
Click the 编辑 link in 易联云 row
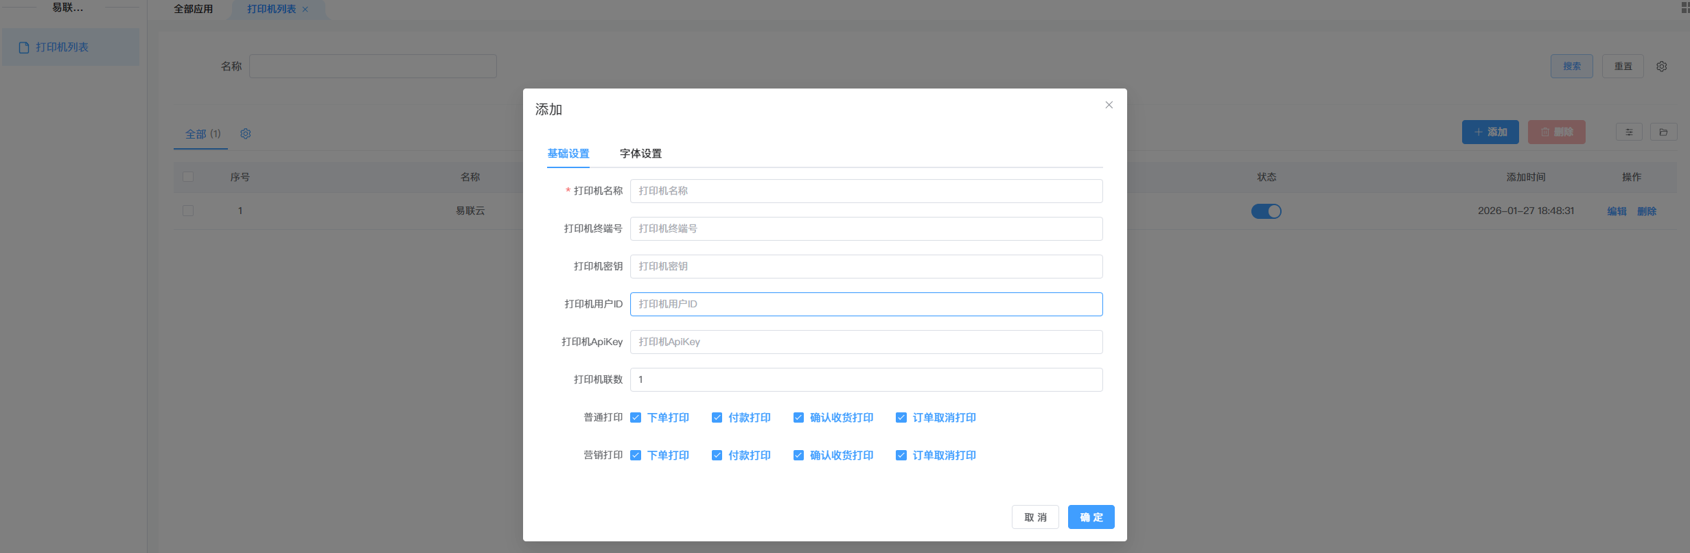tap(1617, 211)
